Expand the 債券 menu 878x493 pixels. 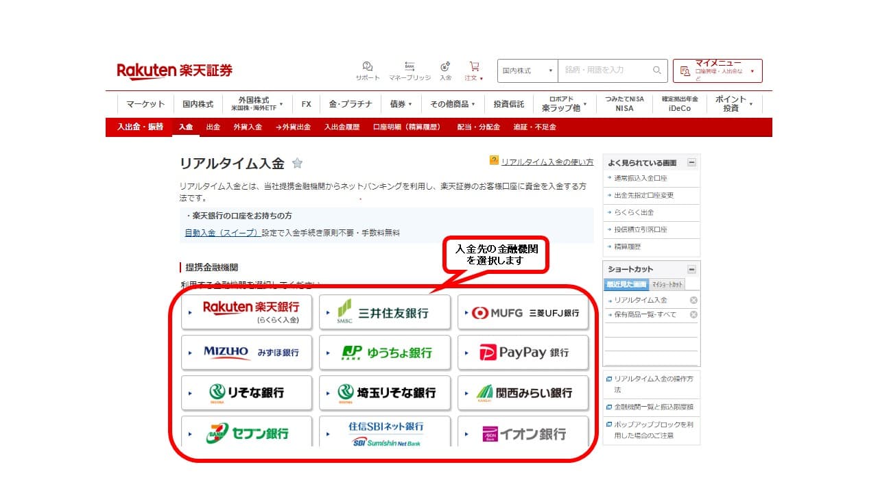tap(401, 104)
